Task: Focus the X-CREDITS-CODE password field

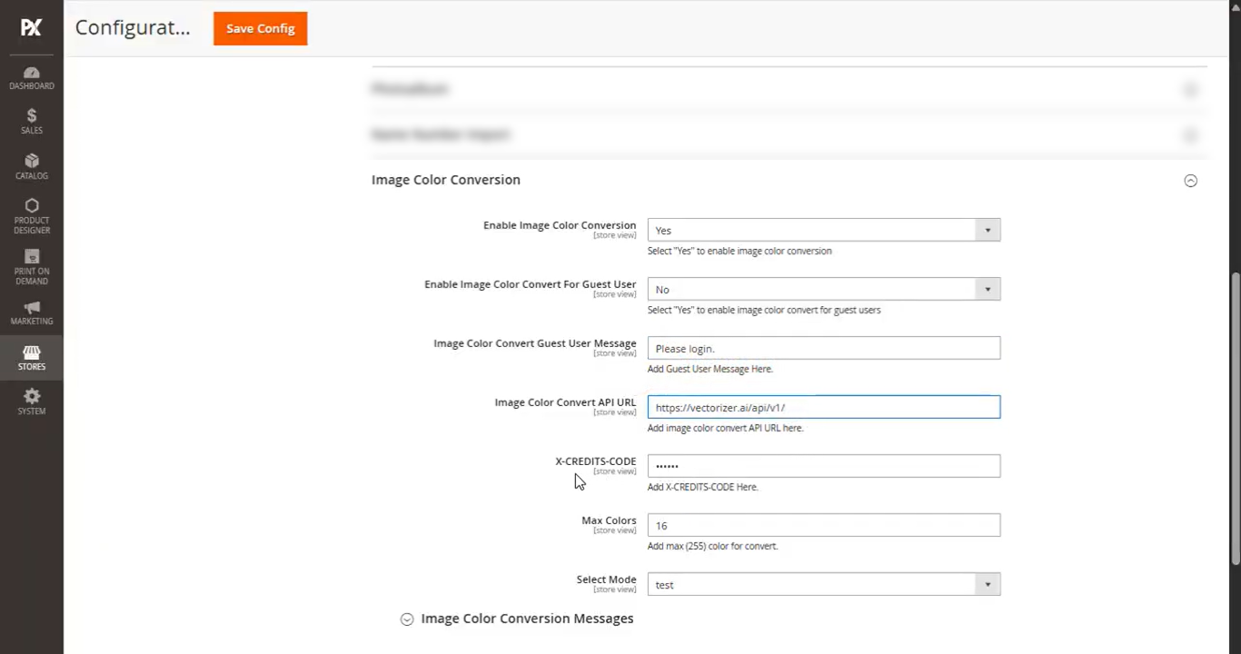Action: click(x=824, y=466)
